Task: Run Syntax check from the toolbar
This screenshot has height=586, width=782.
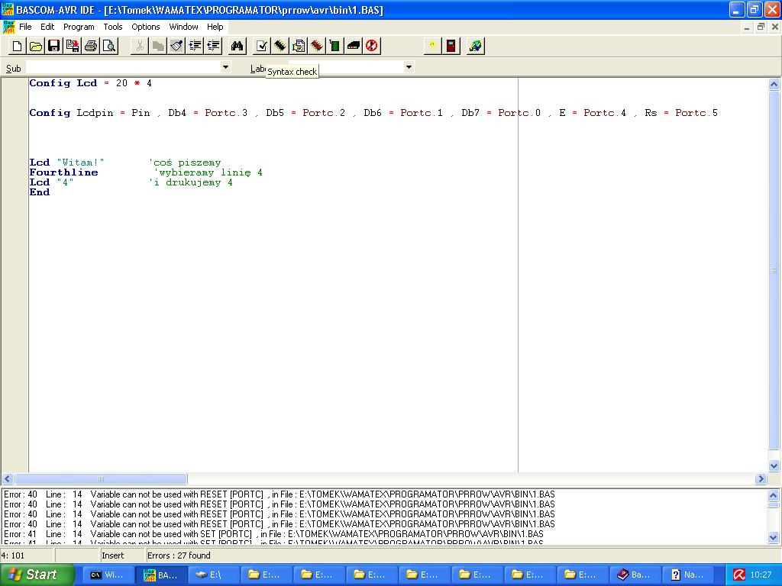Action: [x=262, y=47]
